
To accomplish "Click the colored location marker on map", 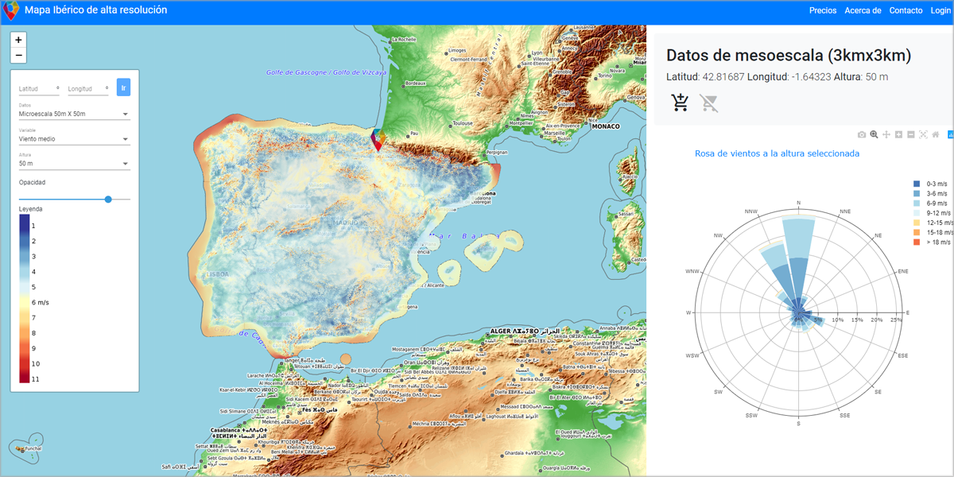I will tap(379, 140).
